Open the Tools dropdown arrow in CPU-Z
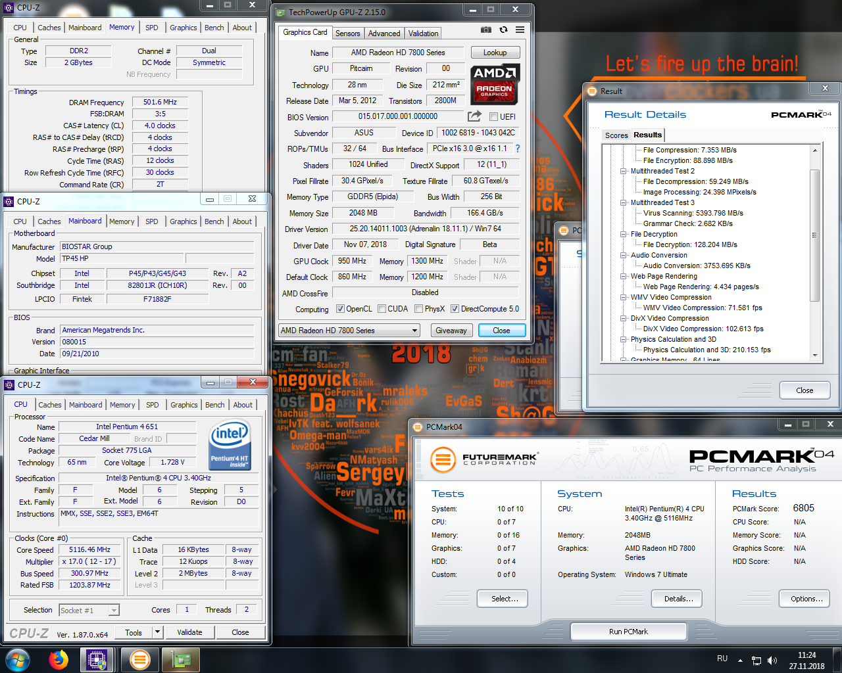Viewport: 842px width, 673px height. (x=157, y=632)
